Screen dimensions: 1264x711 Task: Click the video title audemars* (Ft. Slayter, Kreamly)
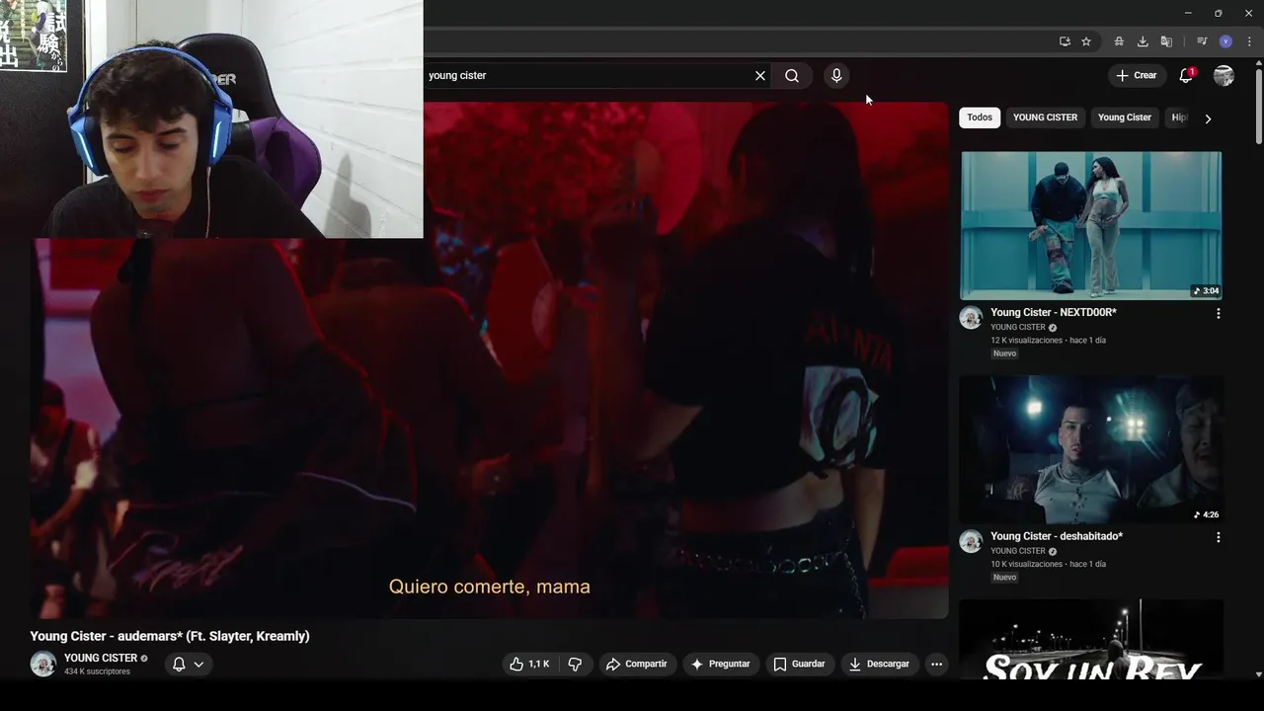[170, 636]
